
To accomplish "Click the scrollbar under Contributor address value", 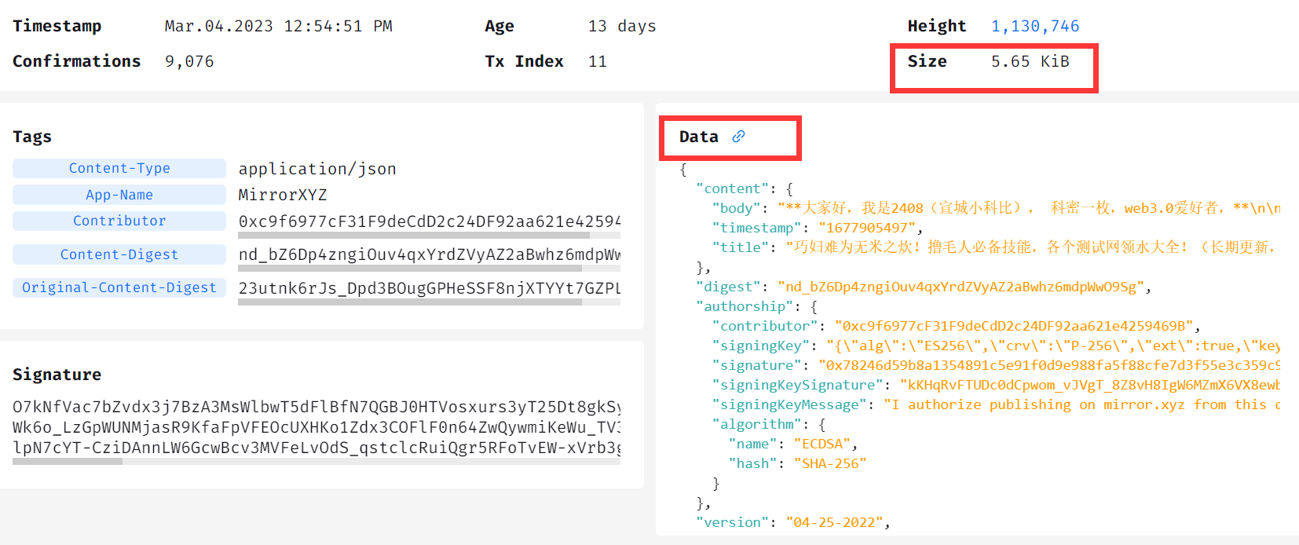I will (414, 235).
